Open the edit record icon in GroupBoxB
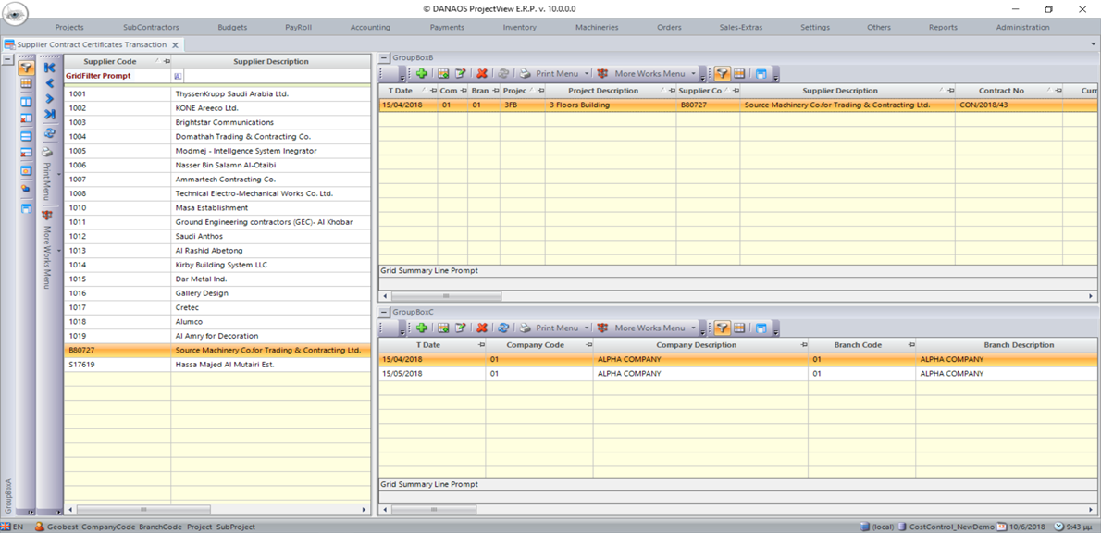 point(463,73)
